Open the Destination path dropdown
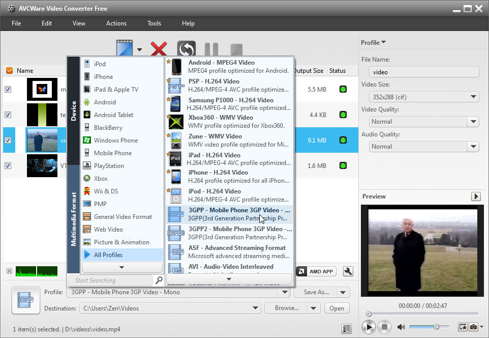Image resolution: width=489 pixels, height=338 pixels. pyautogui.click(x=256, y=308)
